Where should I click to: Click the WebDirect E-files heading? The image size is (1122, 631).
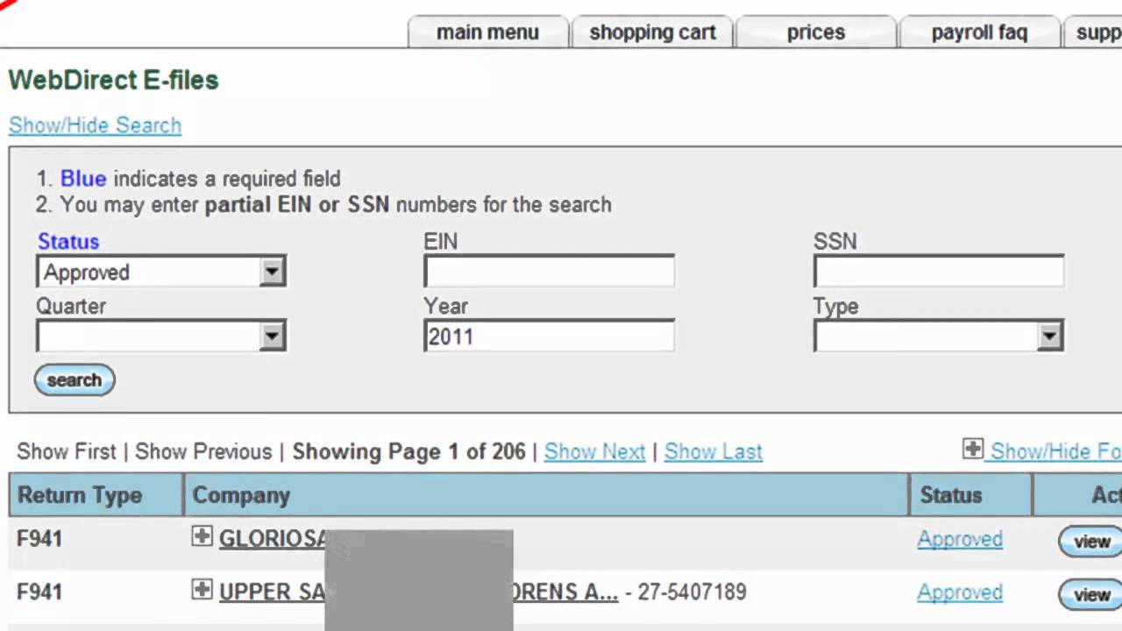(114, 80)
